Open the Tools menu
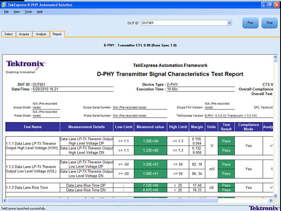281x211 pixels. pos(28,11)
